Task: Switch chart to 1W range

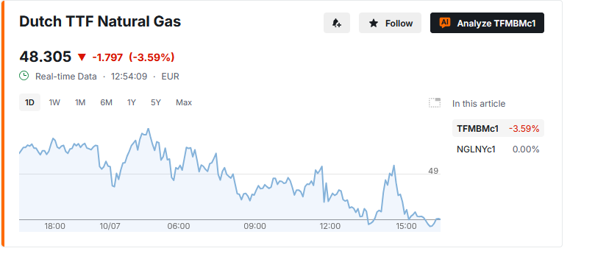Action: tap(54, 102)
